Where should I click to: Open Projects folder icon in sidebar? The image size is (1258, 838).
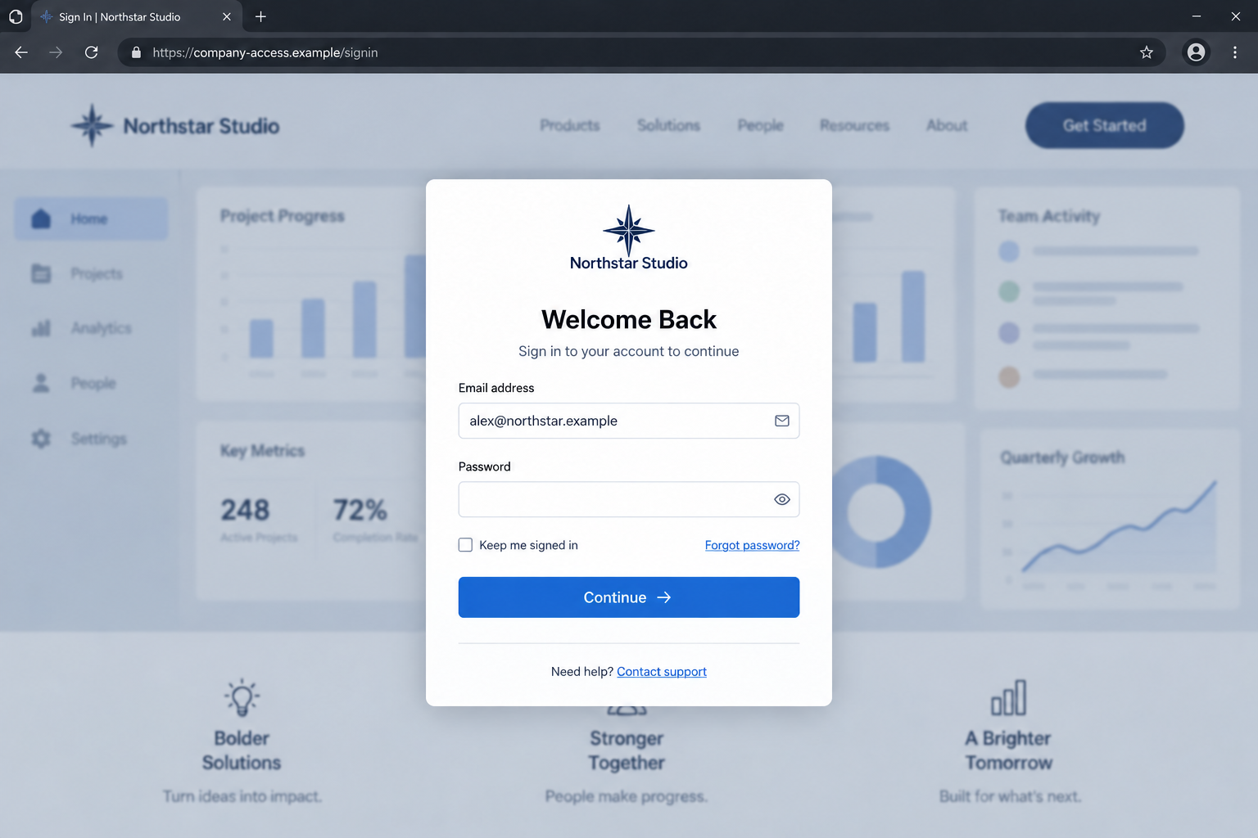tap(41, 273)
